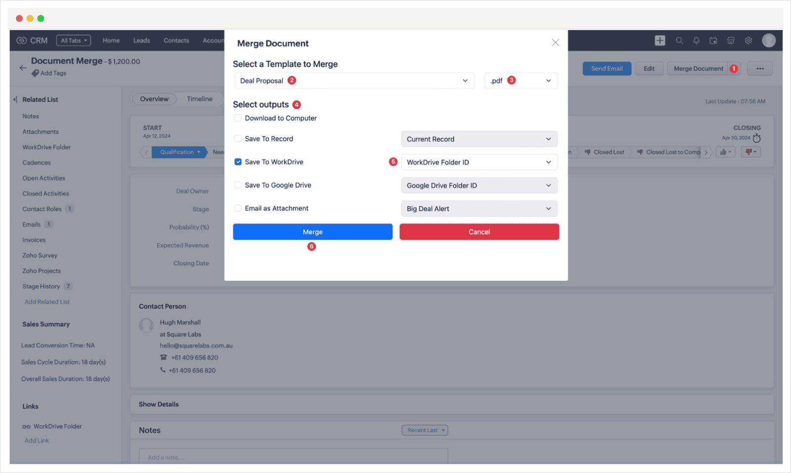Switch to the Timeline tab
The image size is (791, 473).
pos(200,99)
